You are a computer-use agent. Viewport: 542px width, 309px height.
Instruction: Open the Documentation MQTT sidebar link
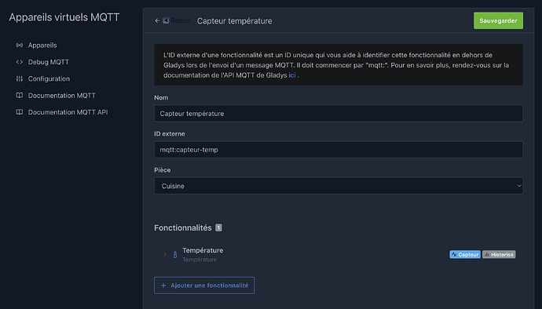61,96
